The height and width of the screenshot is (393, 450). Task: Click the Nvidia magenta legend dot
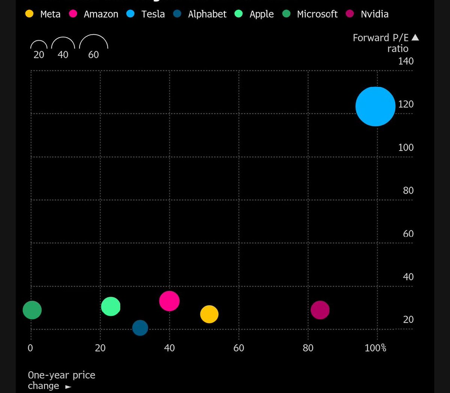tap(350, 14)
